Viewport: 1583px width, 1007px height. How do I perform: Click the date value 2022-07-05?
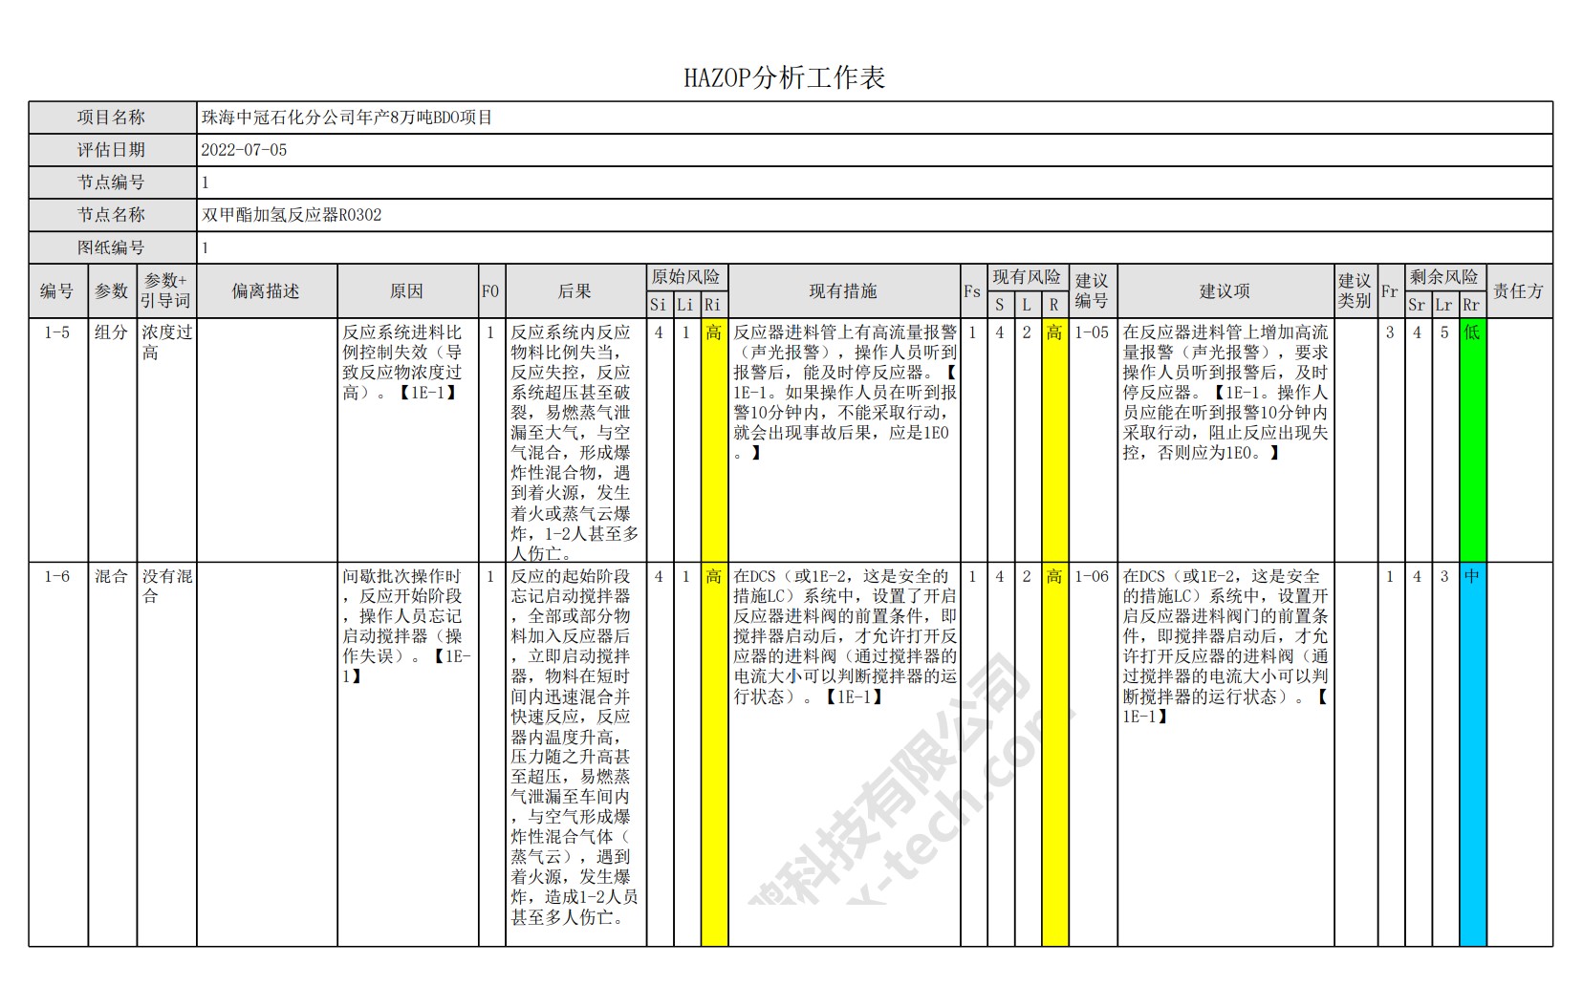244,150
